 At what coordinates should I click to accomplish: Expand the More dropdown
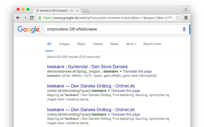131,44
